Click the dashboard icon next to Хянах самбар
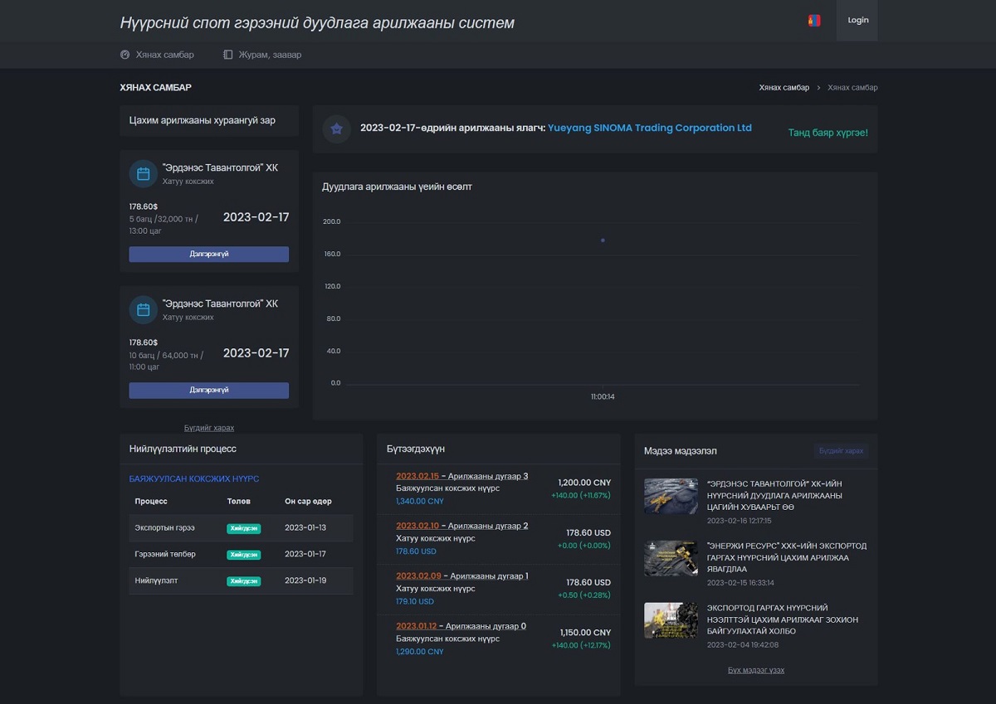This screenshot has height=704, width=996. (x=125, y=55)
